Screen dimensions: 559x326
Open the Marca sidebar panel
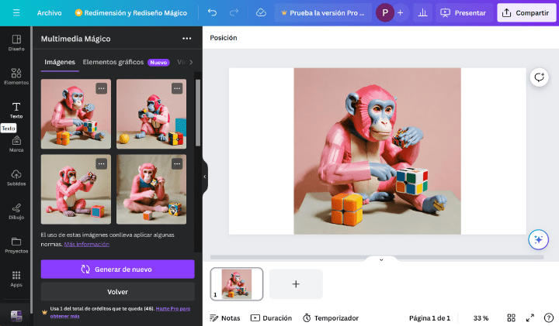[x=16, y=144]
